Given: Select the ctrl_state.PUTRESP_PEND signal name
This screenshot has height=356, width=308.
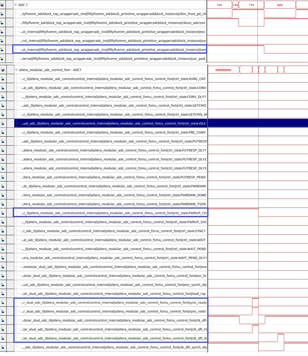Looking at the screenshot, I should pyautogui.click(x=114, y=177).
